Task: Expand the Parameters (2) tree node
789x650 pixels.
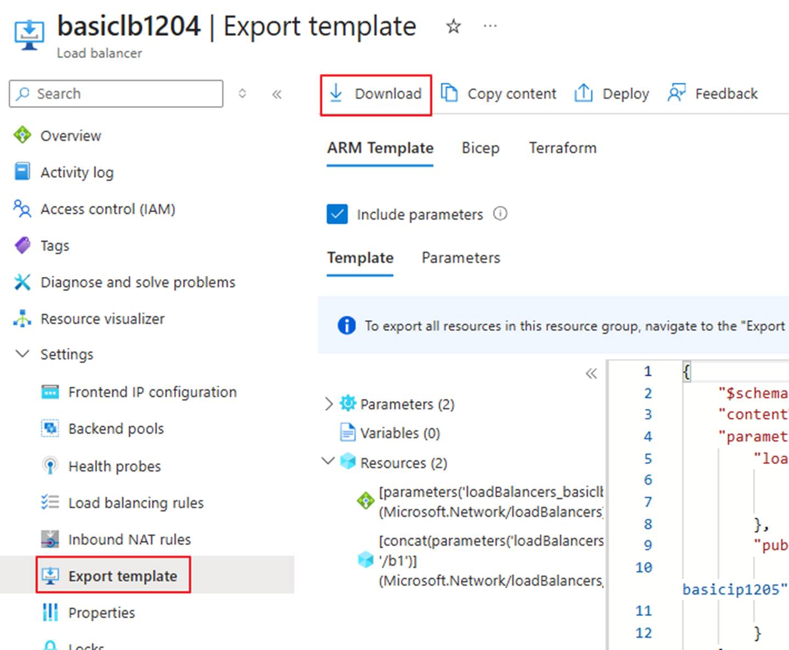Action: click(x=329, y=404)
